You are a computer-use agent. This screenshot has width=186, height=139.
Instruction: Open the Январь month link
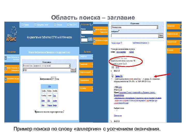[x=55, y=105]
